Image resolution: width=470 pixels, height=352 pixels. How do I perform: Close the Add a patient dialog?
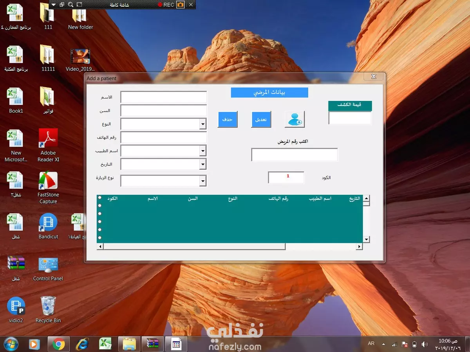click(374, 77)
